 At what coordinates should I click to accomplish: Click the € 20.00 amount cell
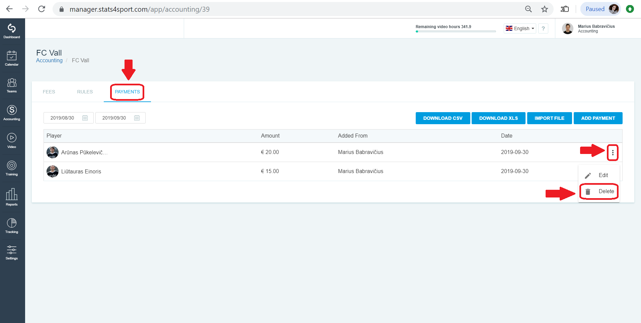pyautogui.click(x=270, y=152)
